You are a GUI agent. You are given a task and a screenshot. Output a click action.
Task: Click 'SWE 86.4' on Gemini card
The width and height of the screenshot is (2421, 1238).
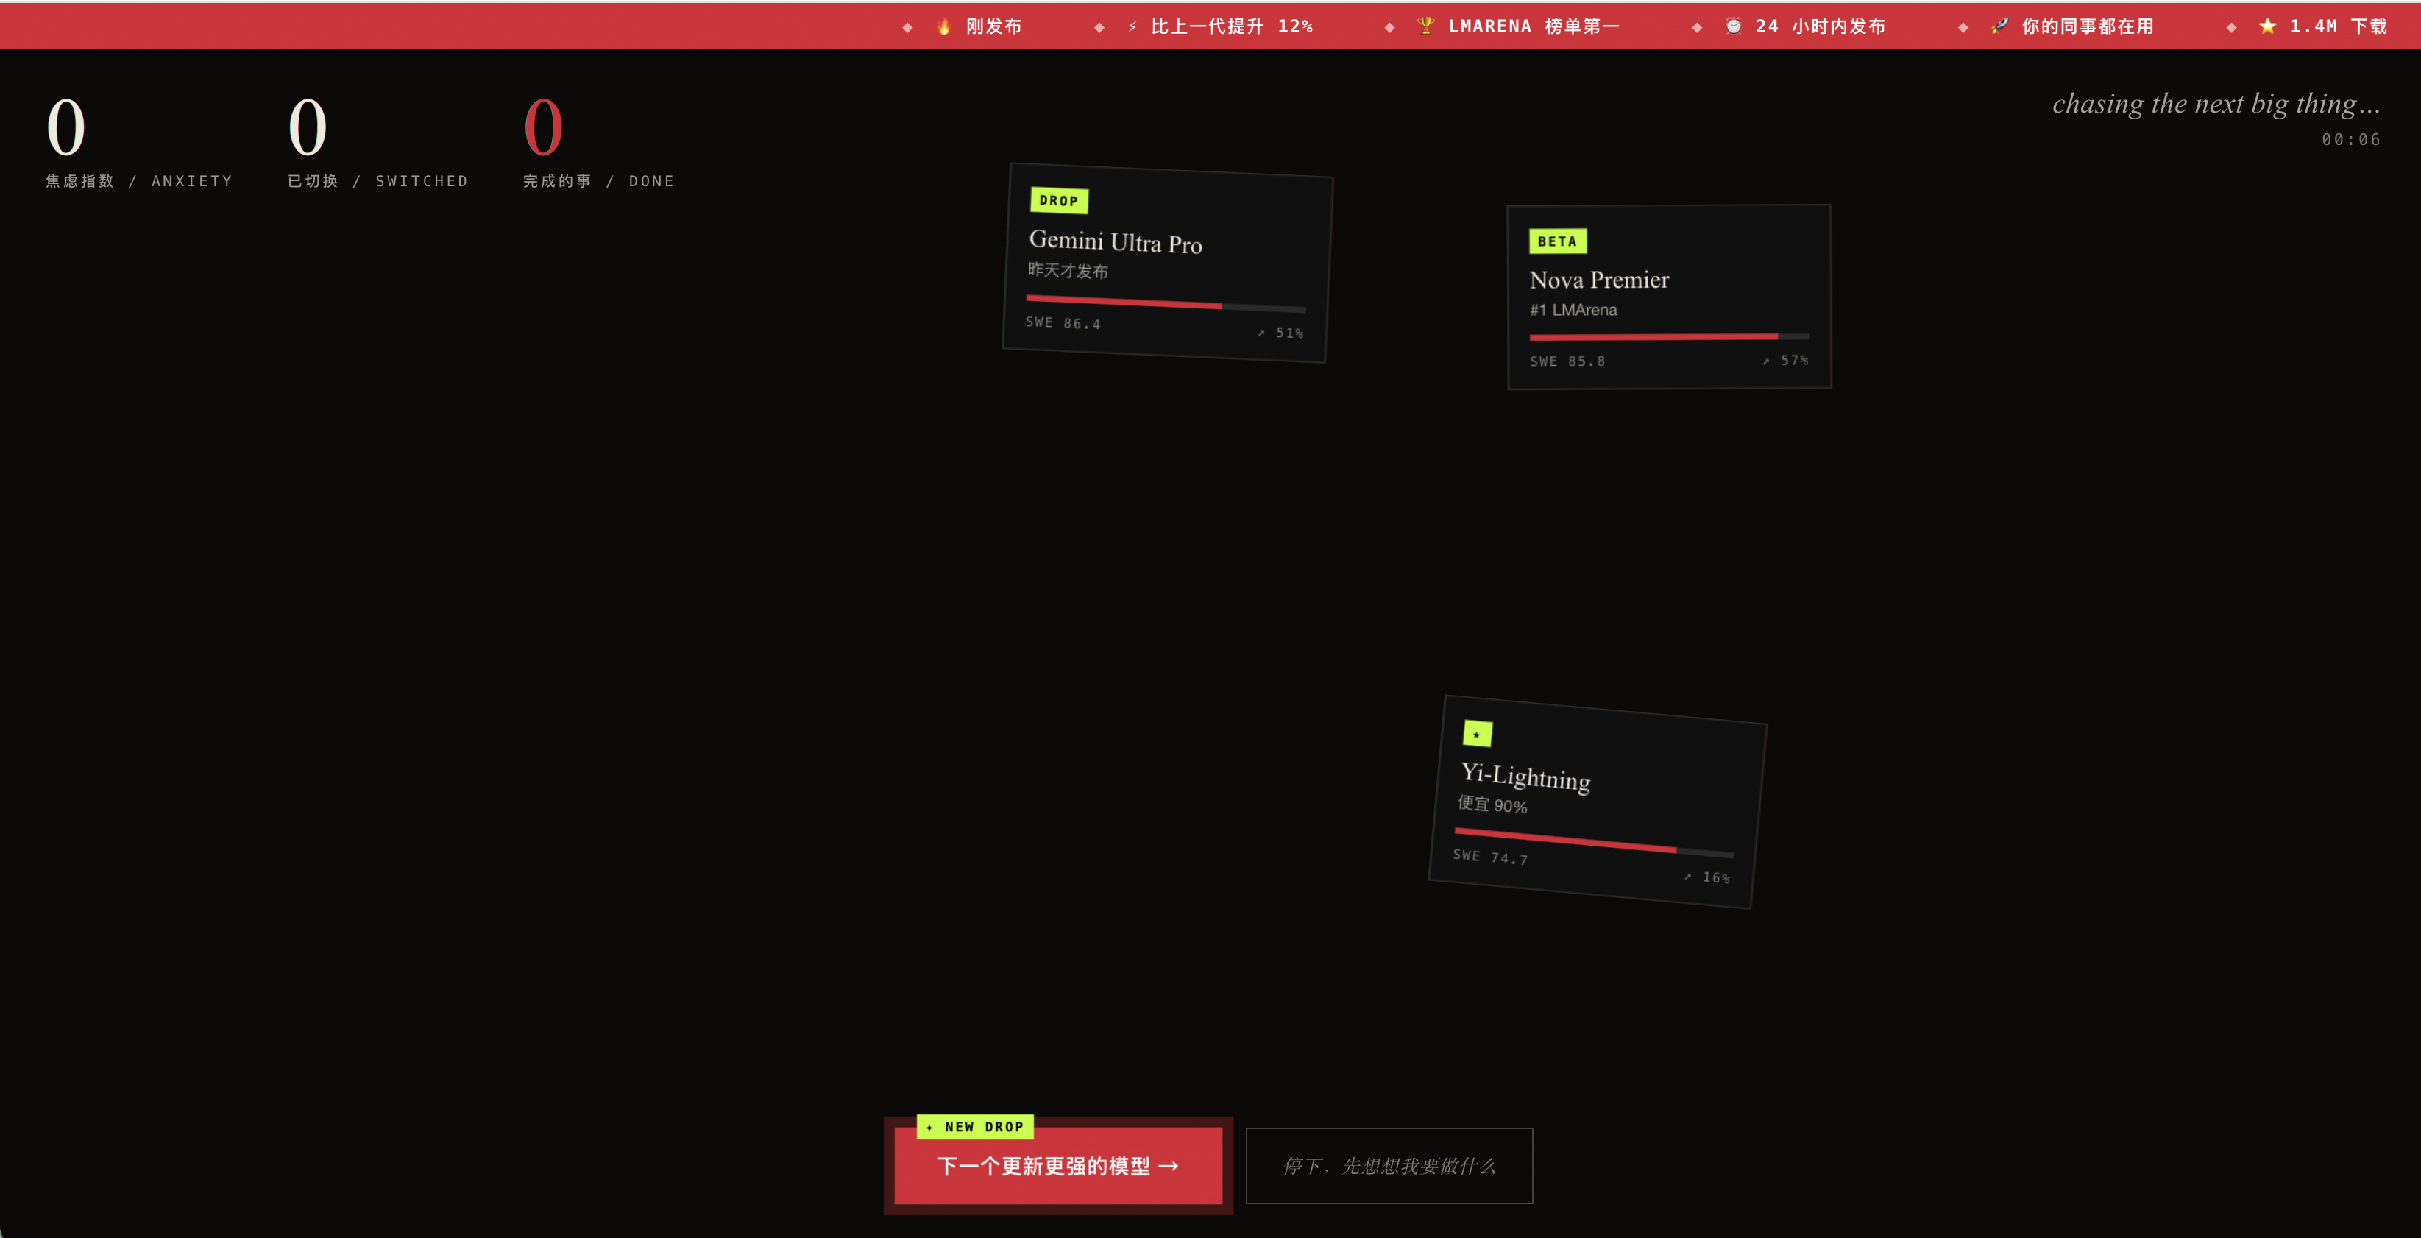coord(1063,322)
